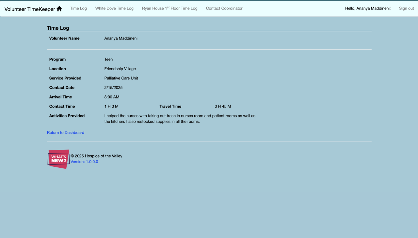Image resolution: width=418 pixels, height=238 pixels.
Task: Open the Time Log nav item
Action: click(78, 8)
